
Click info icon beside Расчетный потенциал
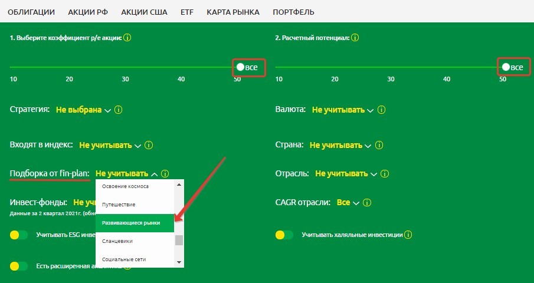355,38
